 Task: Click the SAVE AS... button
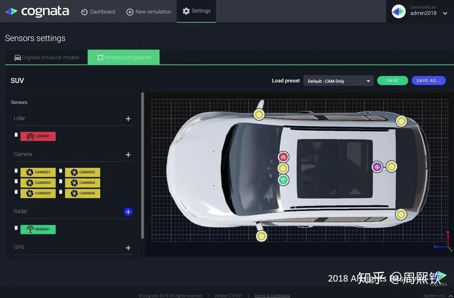pyautogui.click(x=429, y=81)
